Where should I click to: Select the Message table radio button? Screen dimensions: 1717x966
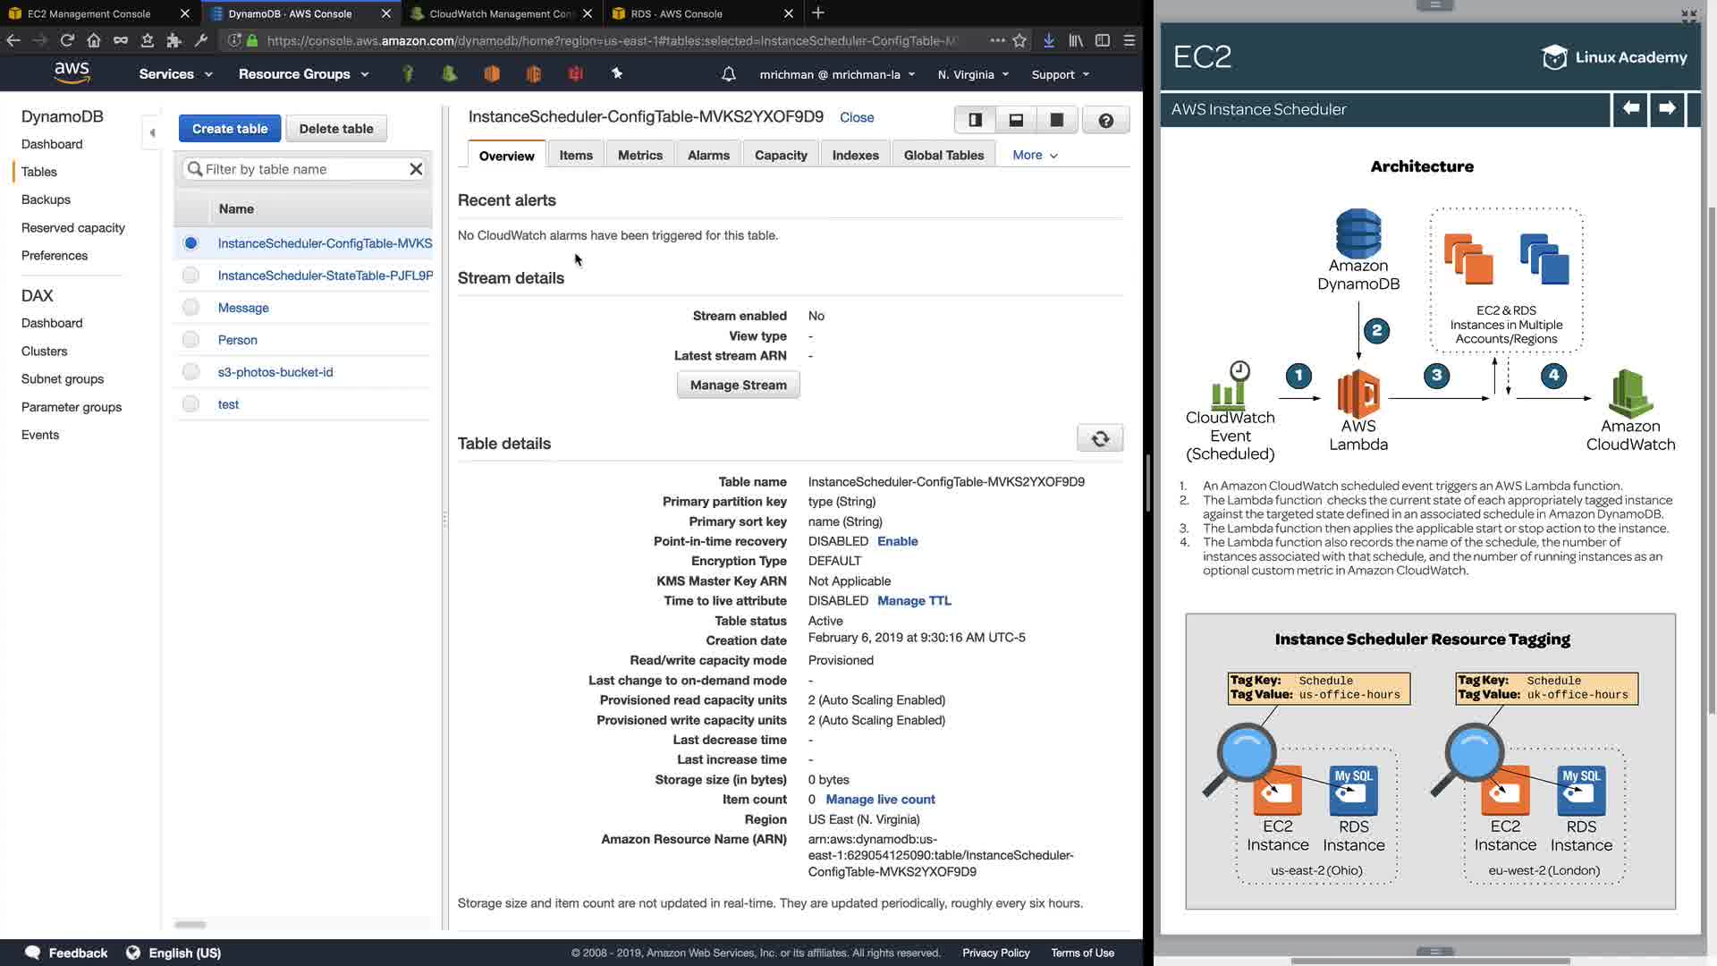[x=190, y=308]
